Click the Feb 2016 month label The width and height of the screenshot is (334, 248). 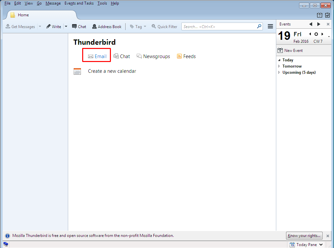(301, 41)
